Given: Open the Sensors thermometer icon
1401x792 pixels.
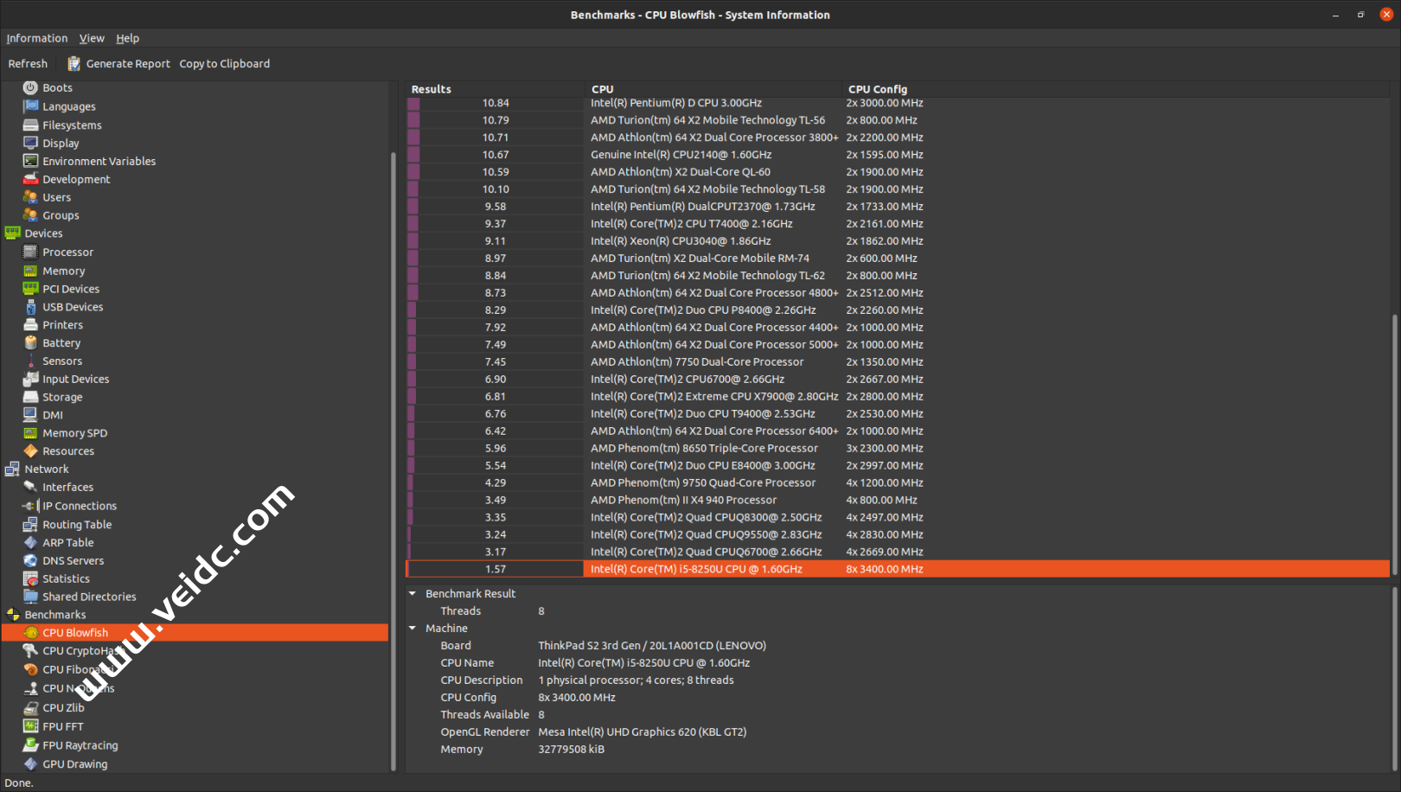Looking at the screenshot, I should (x=30, y=361).
